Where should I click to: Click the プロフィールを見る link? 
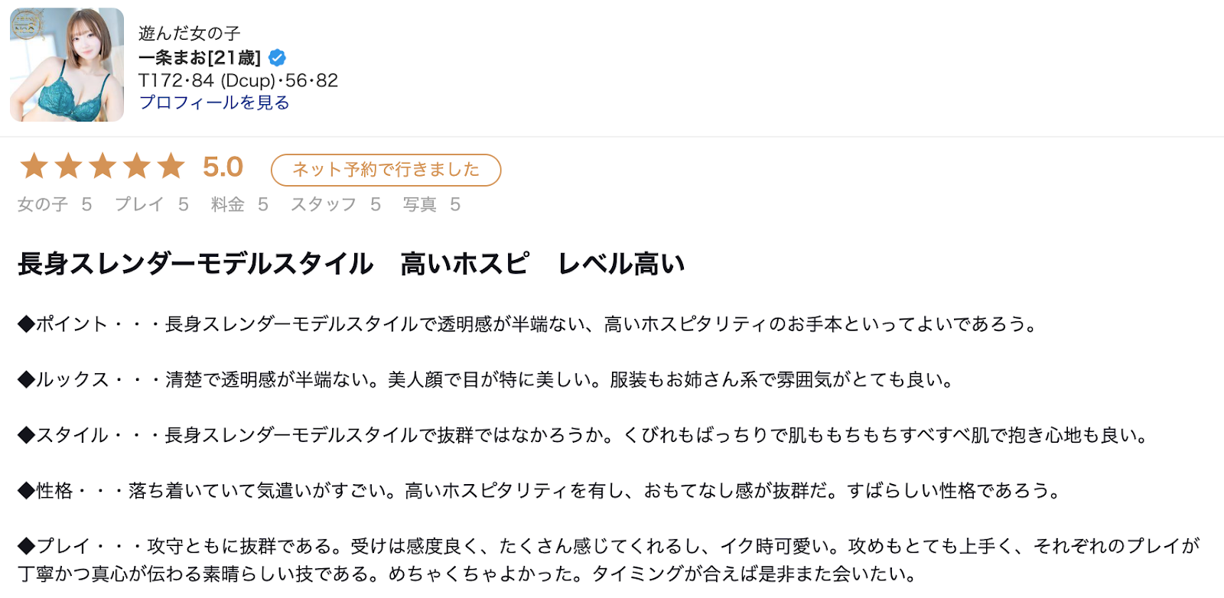(214, 102)
